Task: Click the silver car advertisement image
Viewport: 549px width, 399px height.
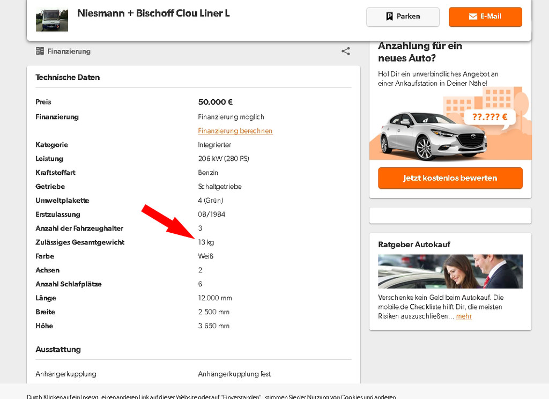Action: click(433, 137)
